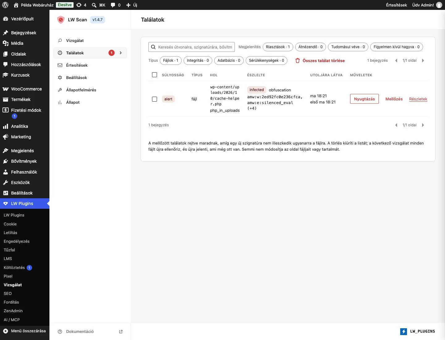
Task: Open the Részletek link
Action: pyautogui.click(x=418, y=99)
